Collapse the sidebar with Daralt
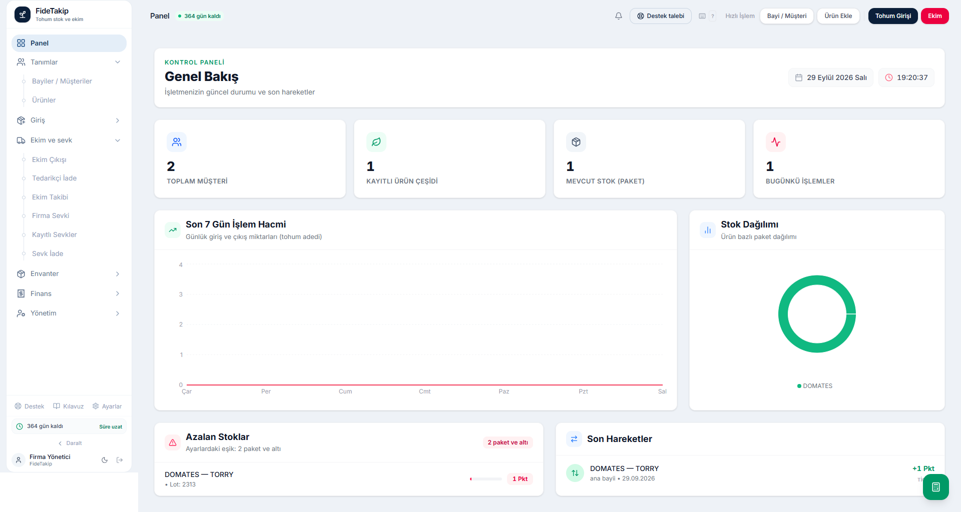961x512 pixels. 70,443
